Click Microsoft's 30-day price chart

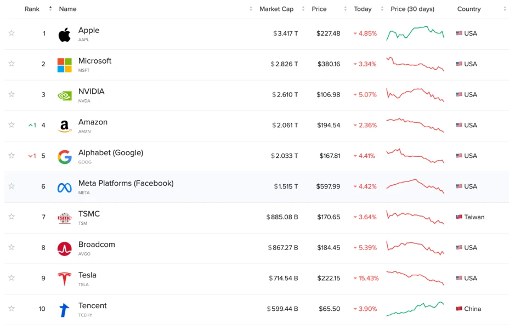(415, 64)
